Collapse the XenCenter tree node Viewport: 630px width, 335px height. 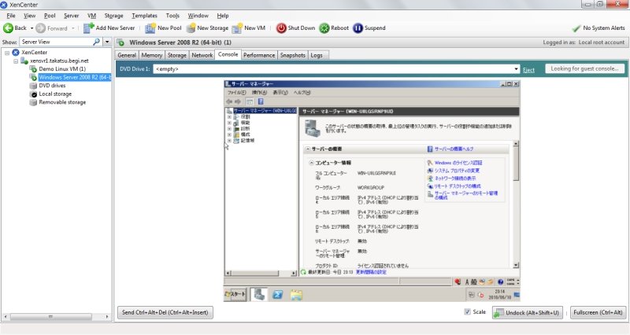point(7,53)
